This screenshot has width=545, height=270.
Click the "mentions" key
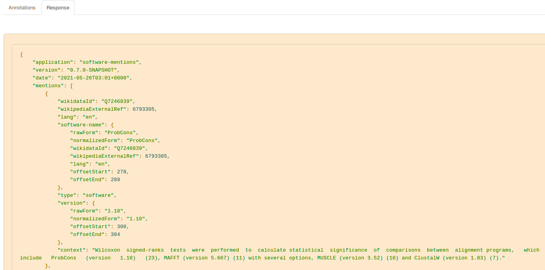pos(48,86)
